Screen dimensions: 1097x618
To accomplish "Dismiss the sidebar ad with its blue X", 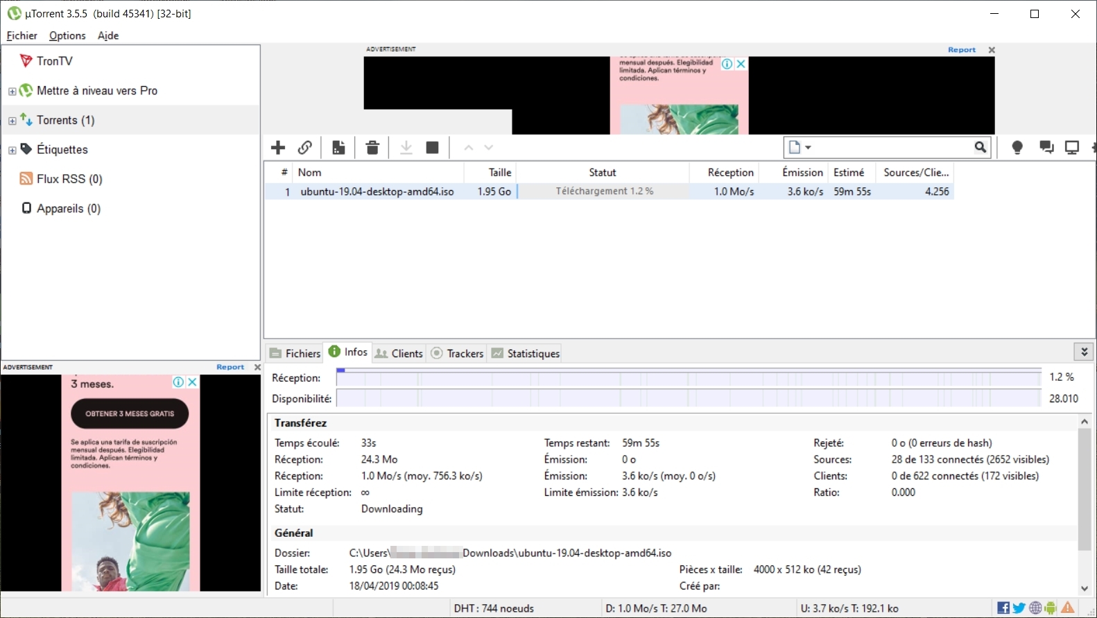I will click(193, 382).
